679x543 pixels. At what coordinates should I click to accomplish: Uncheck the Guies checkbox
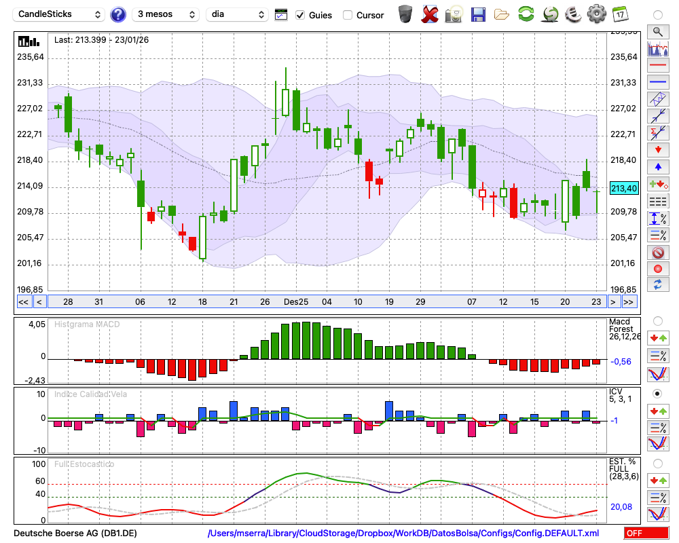[300, 15]
